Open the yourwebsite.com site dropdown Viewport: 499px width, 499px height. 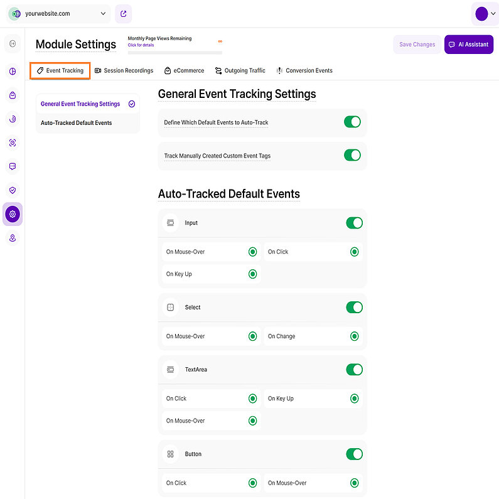(58, 13)
